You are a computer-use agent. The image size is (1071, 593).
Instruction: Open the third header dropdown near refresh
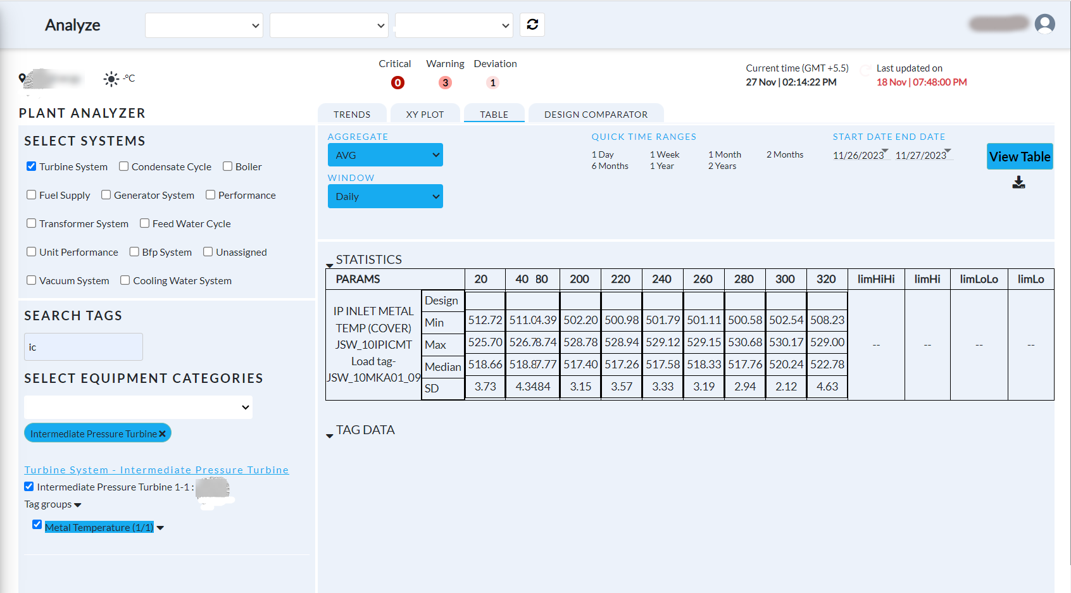point(454,25)
